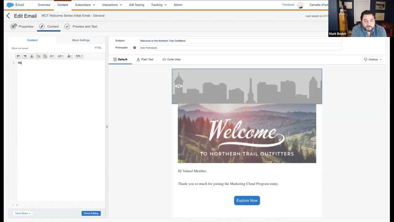
Task: Click into the Subject field
Action: (240, 41)
